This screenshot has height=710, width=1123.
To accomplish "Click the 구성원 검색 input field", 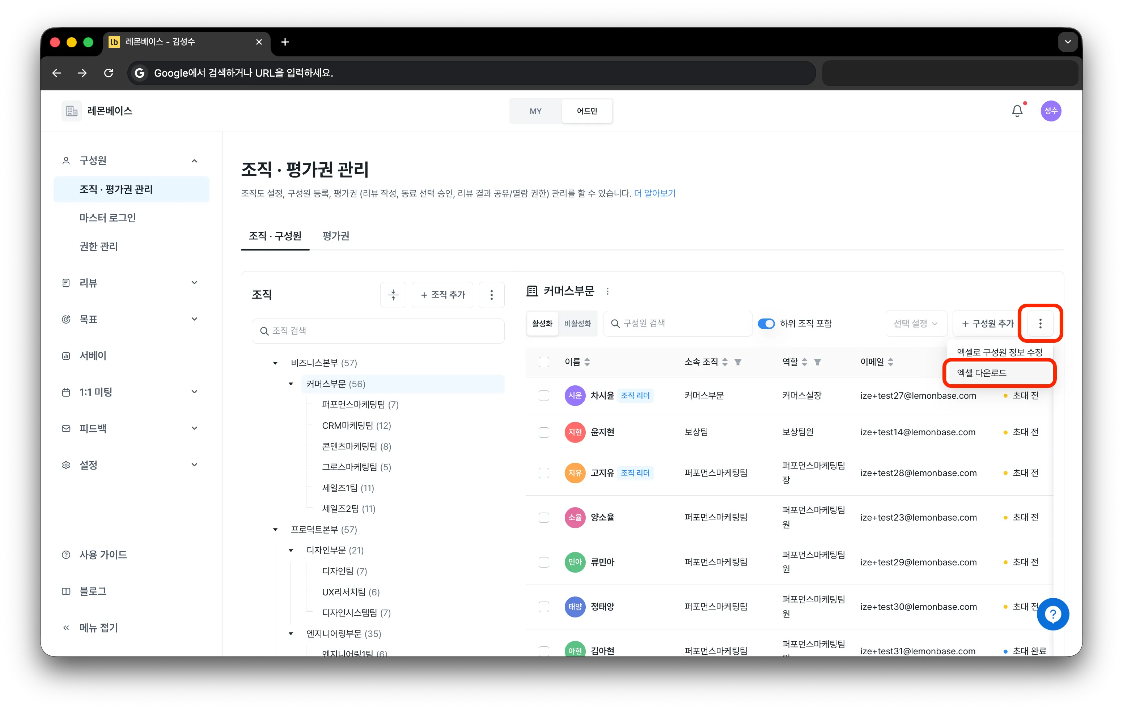I will click(x=678, y=323).
